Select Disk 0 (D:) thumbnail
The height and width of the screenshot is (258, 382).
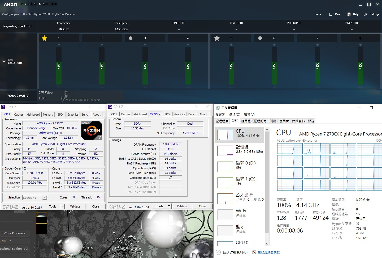point(225,167)
